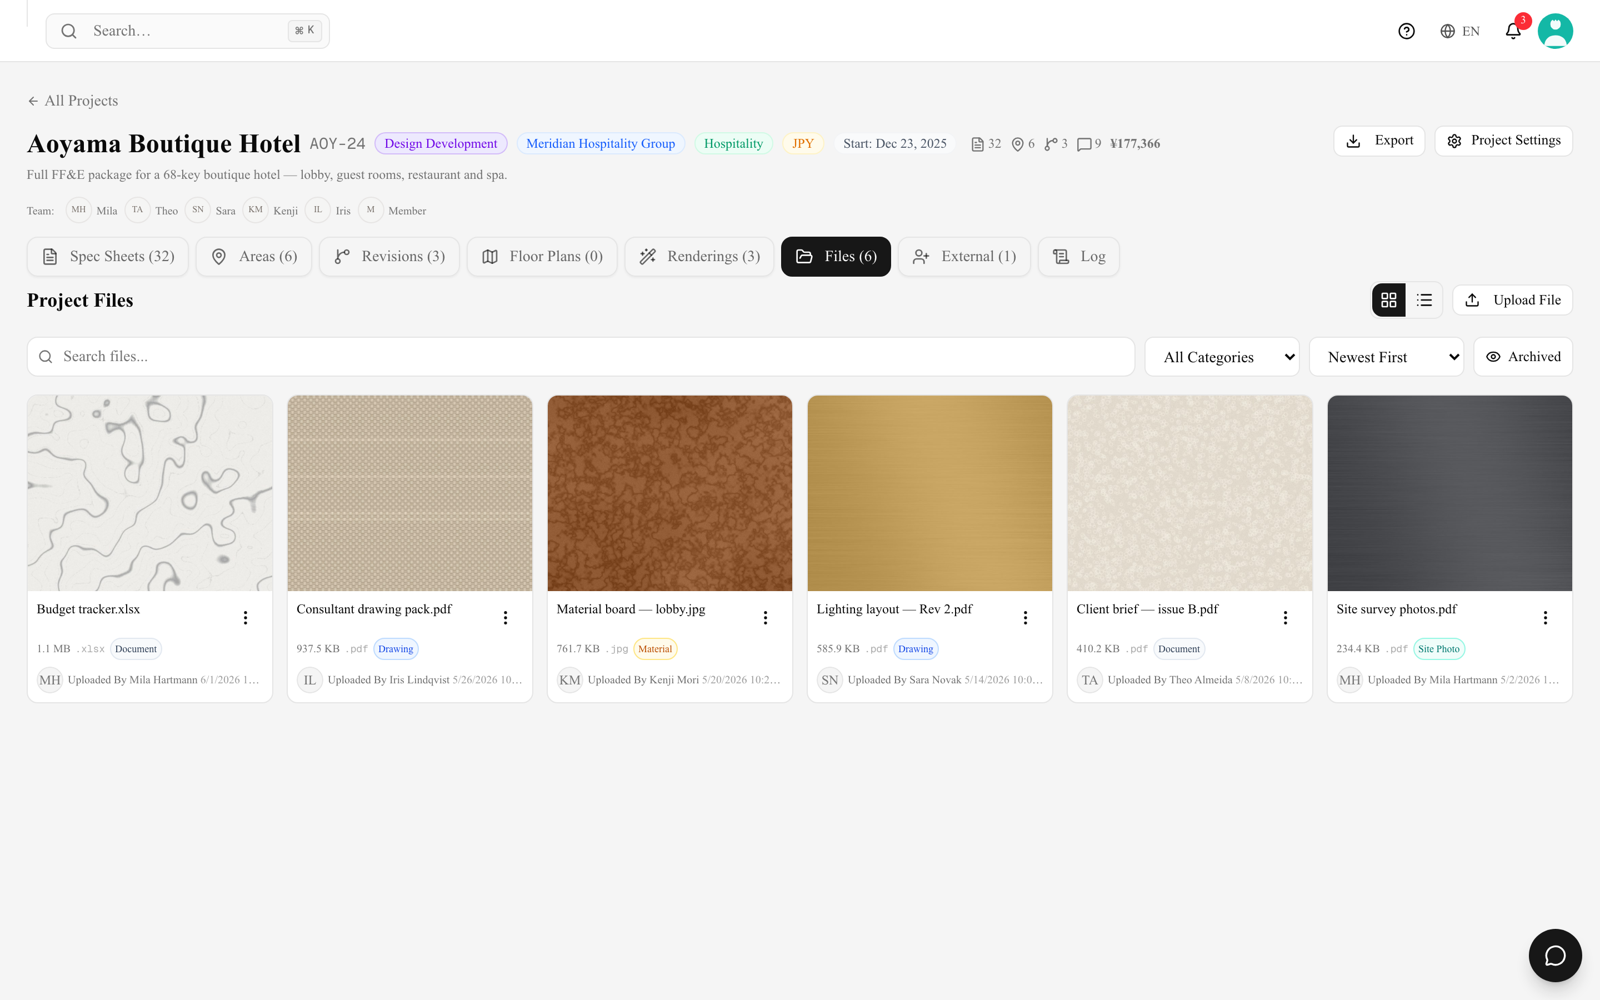Open options menu for Client brief — issue B.pdf
The width and height of the screenshot is (1600, 1000).
(x=1284, y=617)
